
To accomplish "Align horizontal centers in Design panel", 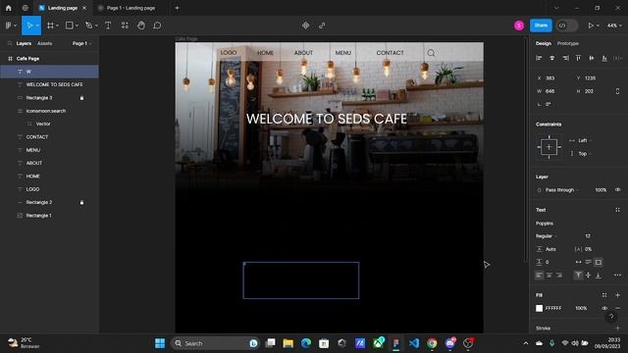I will [551, 59].
